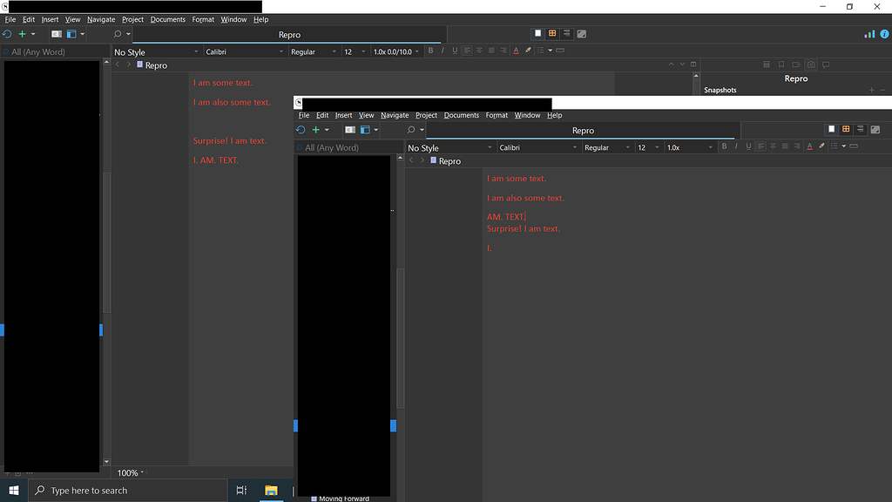Open Calibri font dropdown in front window
Screen dimensions: 892x502
tap(537, 147)
